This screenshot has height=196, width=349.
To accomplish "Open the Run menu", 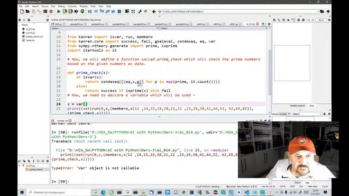I will [x=53, y=7].
